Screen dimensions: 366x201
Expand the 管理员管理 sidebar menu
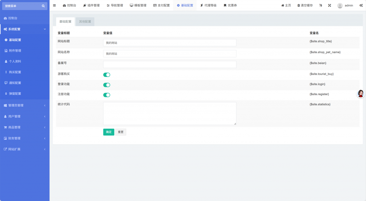coord(24,105)
